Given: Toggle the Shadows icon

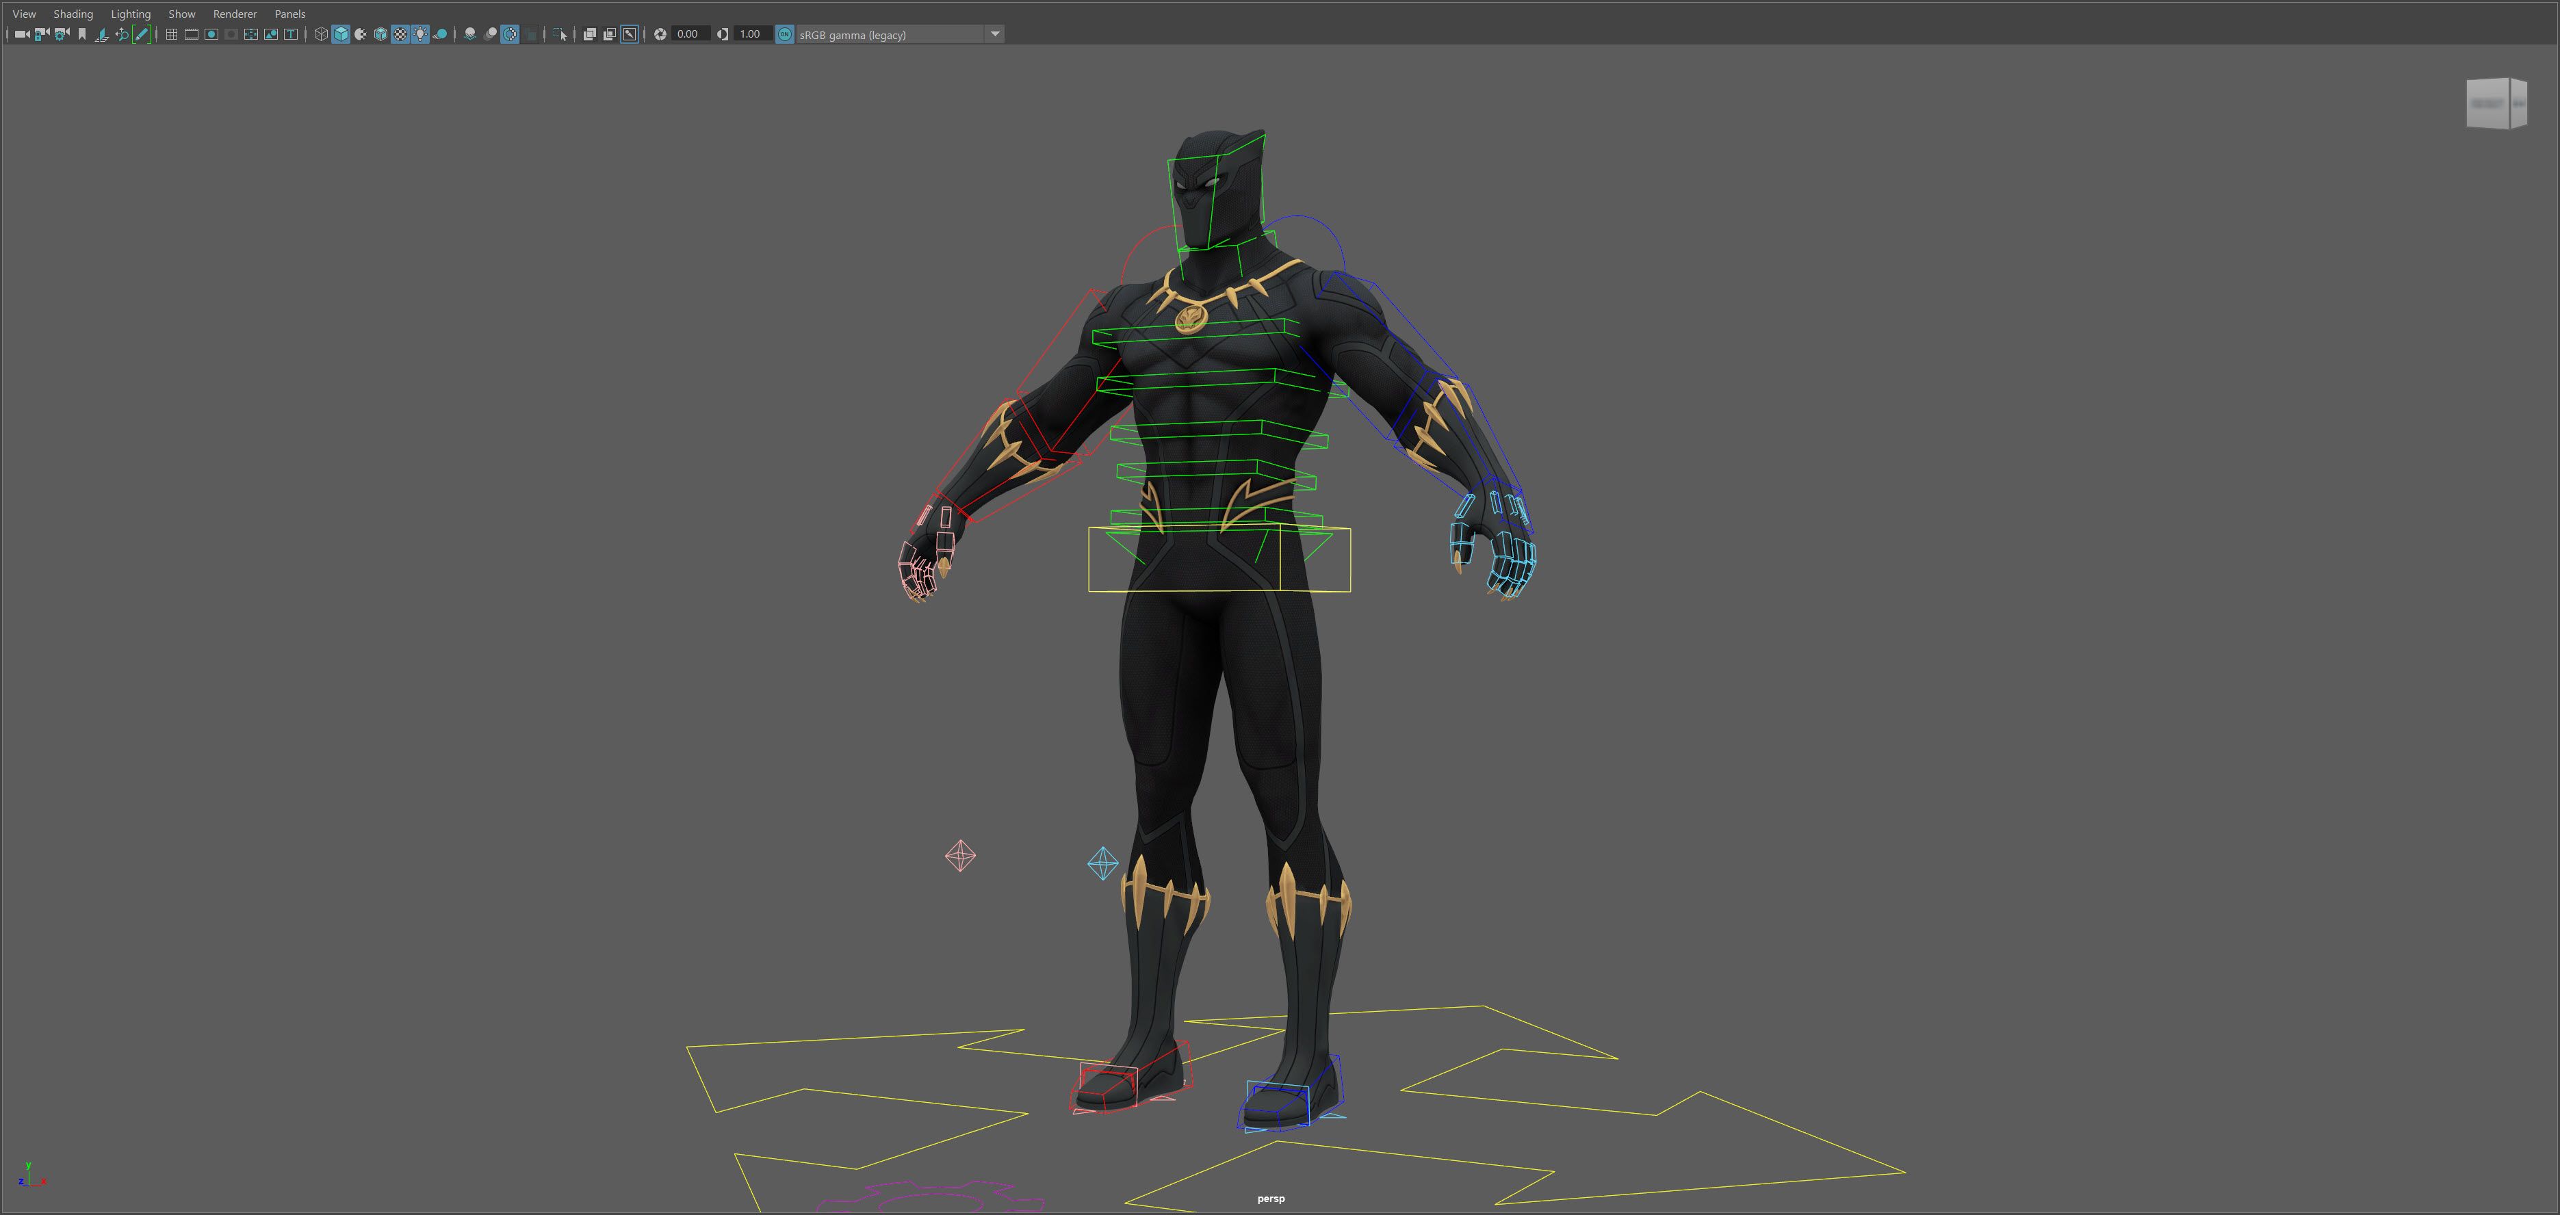Looking at the screenshot, I should 440,34.
